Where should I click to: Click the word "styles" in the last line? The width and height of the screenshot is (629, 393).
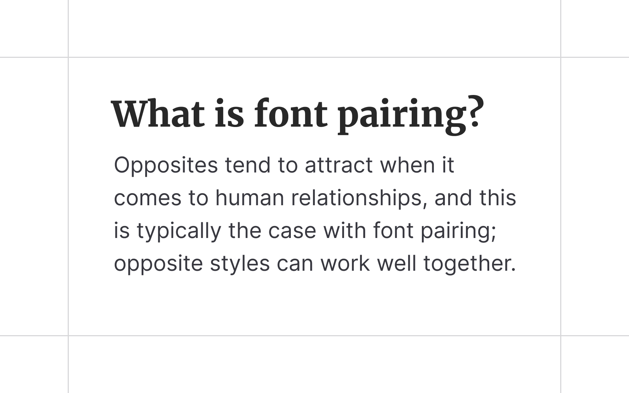click(x=240, y=264)
